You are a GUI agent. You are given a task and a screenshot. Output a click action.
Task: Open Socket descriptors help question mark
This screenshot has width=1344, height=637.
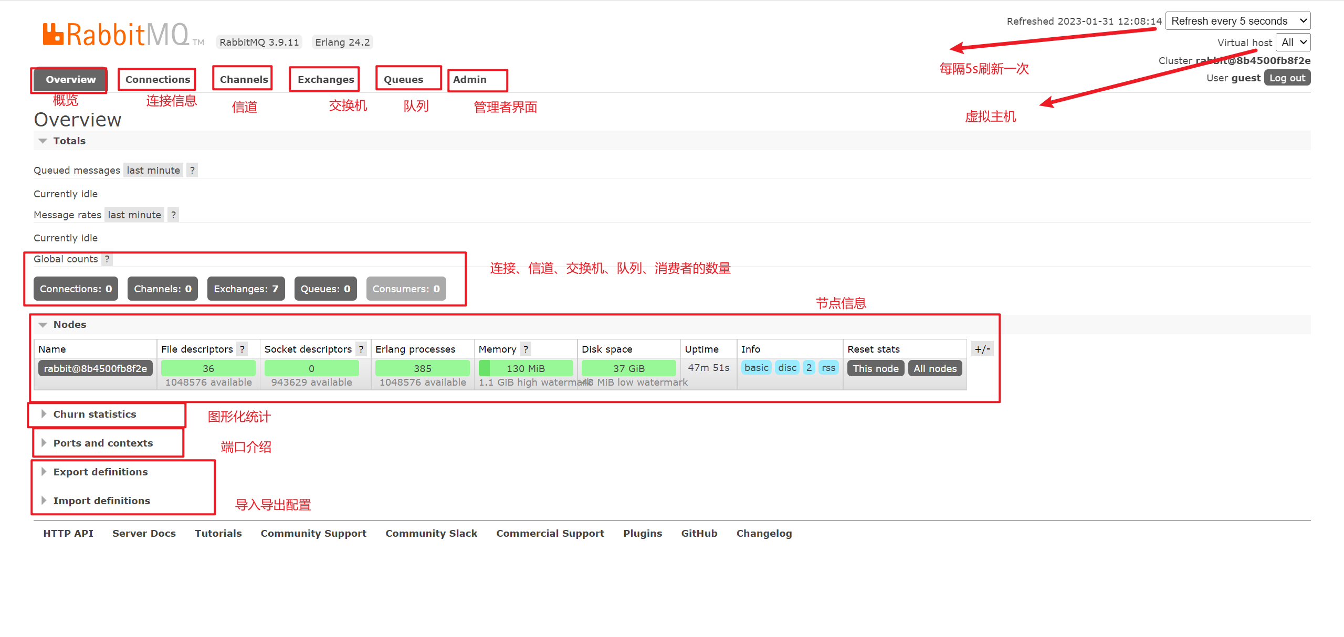coord(361,349)
